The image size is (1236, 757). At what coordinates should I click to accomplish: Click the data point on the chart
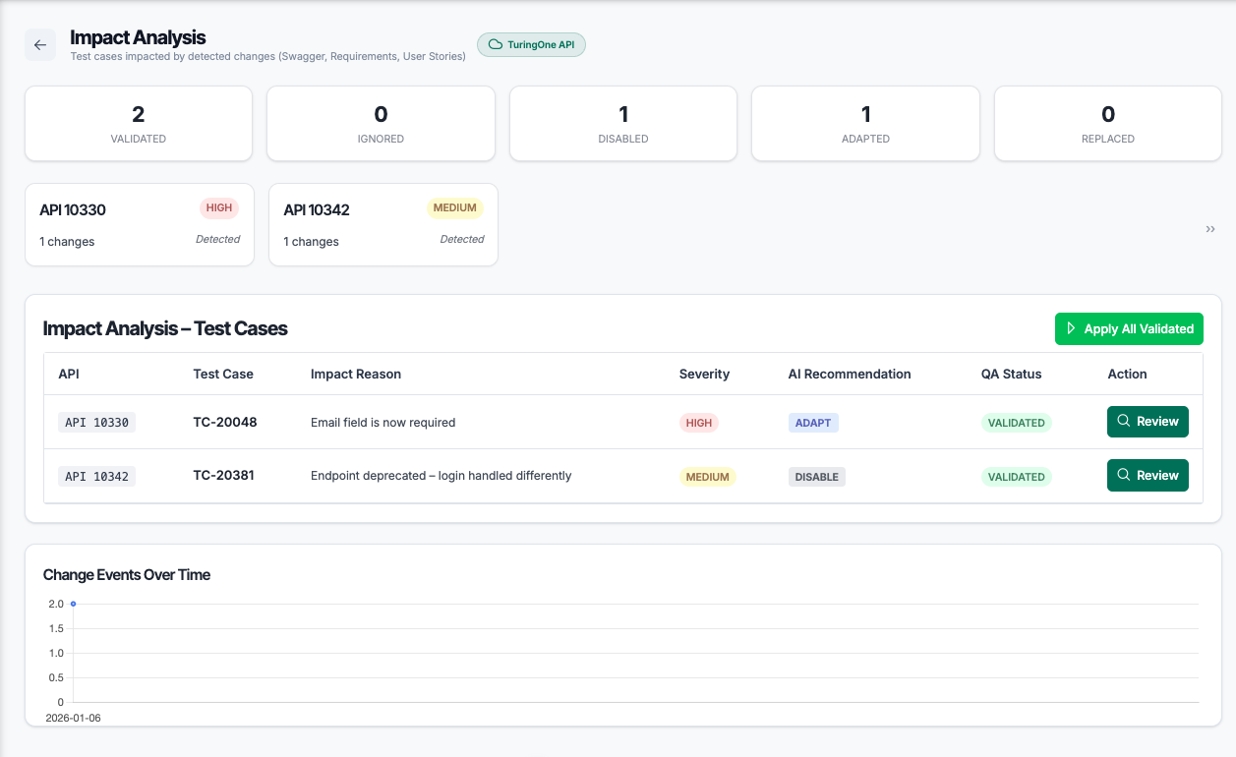(x=73, y=604)
